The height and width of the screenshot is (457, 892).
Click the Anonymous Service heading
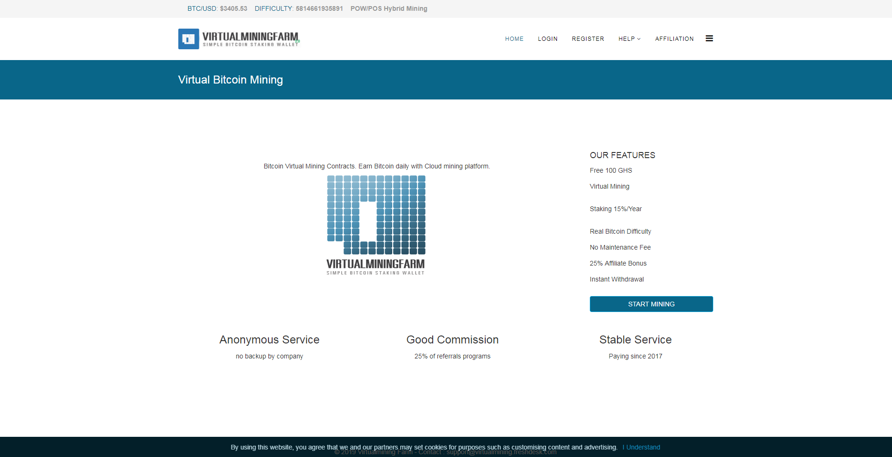pos(269,340)
